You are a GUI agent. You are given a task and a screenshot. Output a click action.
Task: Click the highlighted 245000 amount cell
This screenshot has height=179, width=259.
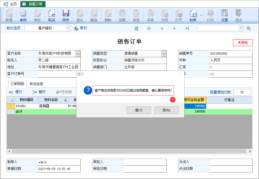tap(195, 106)
